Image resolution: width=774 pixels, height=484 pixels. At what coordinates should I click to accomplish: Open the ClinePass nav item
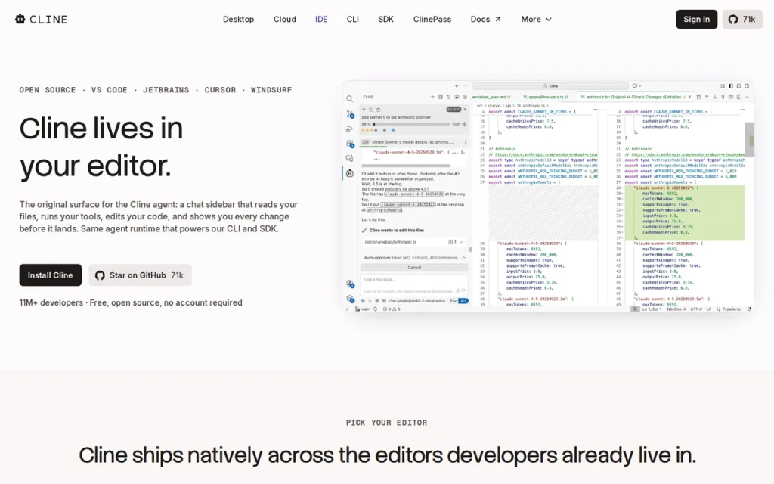point(432,19)
